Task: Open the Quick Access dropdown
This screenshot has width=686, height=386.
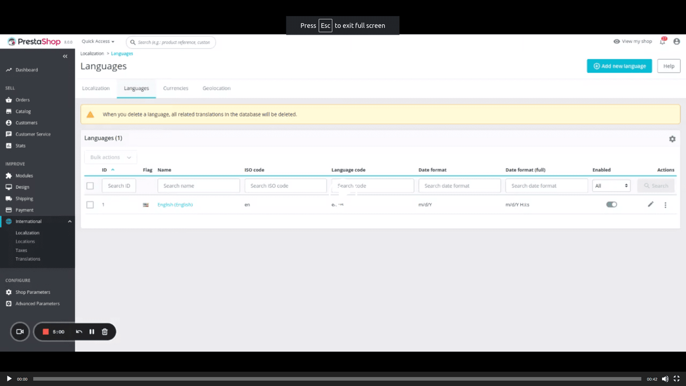Action: point(97,41)
